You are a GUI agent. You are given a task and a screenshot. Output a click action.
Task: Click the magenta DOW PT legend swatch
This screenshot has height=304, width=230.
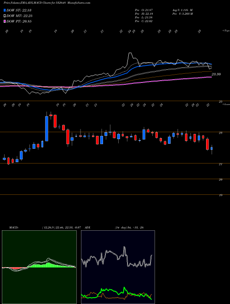click(5, 21)
